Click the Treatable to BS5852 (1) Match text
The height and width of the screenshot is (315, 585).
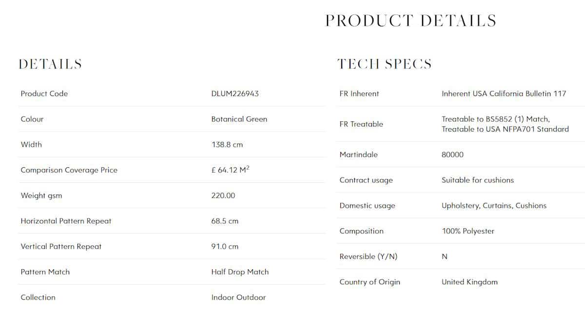[x=496, y=119]
